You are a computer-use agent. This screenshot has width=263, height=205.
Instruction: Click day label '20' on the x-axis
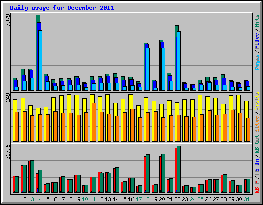pyautogui.click(x=162, y=199)
